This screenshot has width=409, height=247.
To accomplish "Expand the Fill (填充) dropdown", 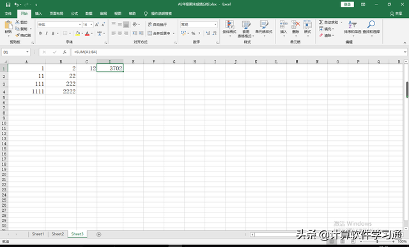I will [333, 29].
